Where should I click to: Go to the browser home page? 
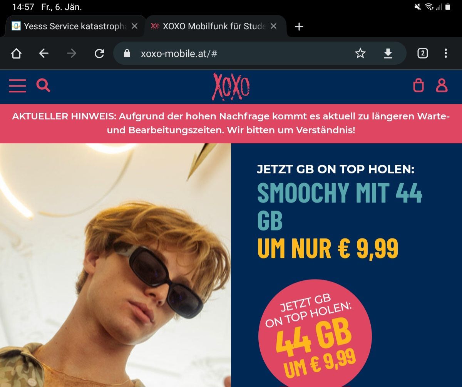click(x=16, y=53)
